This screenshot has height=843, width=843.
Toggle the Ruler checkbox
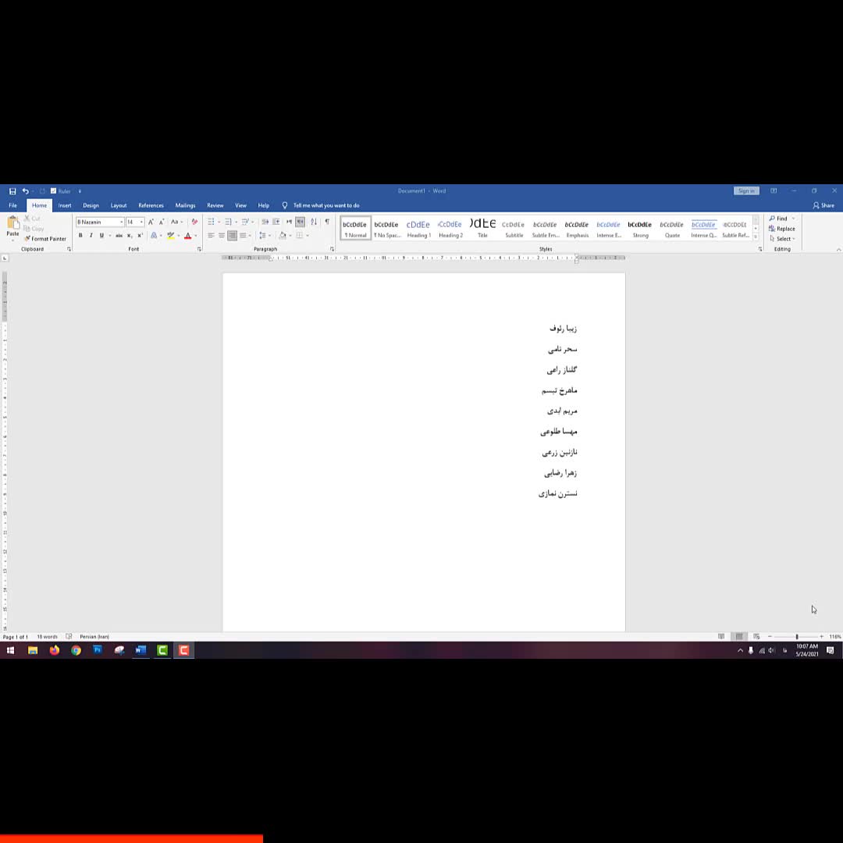[54, 191]
